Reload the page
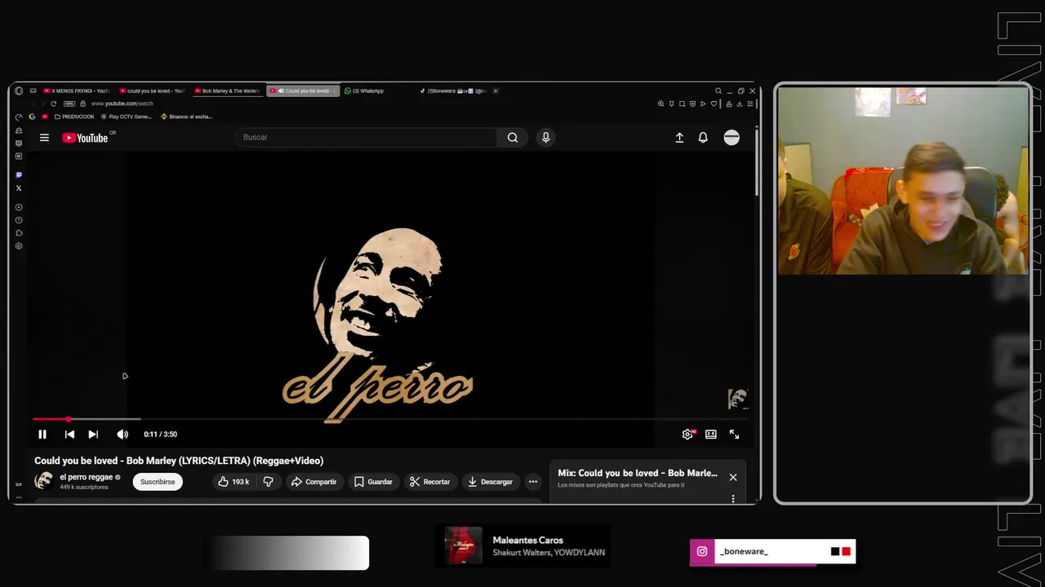Image resolution: width=1045 pixels, height=587 pixels. point(53,104)
